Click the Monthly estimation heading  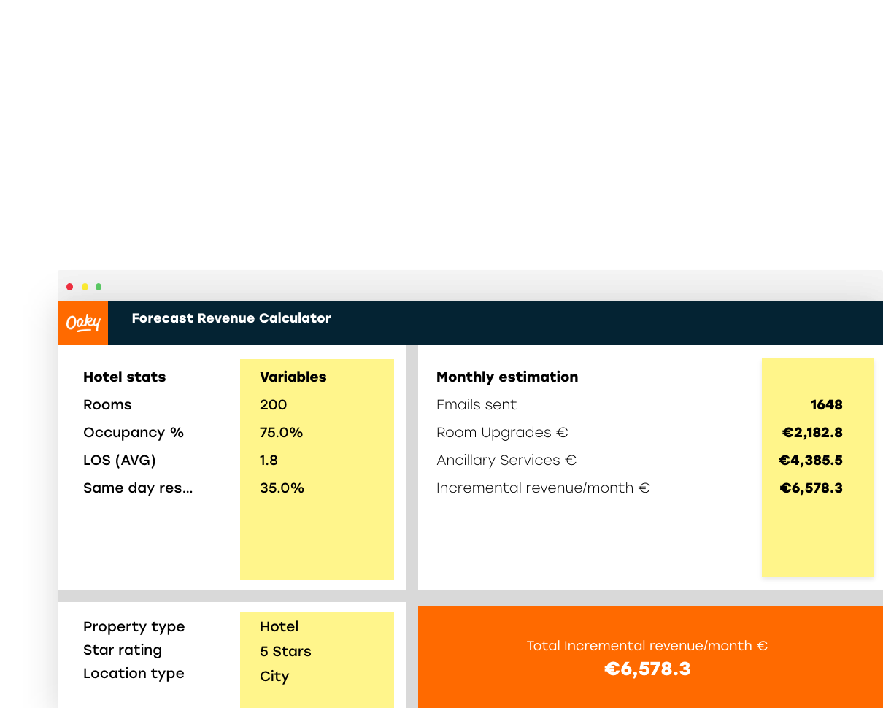506,377
